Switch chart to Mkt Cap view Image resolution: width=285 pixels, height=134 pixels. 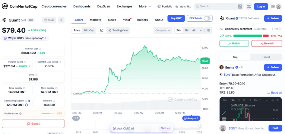click(89, 30)
